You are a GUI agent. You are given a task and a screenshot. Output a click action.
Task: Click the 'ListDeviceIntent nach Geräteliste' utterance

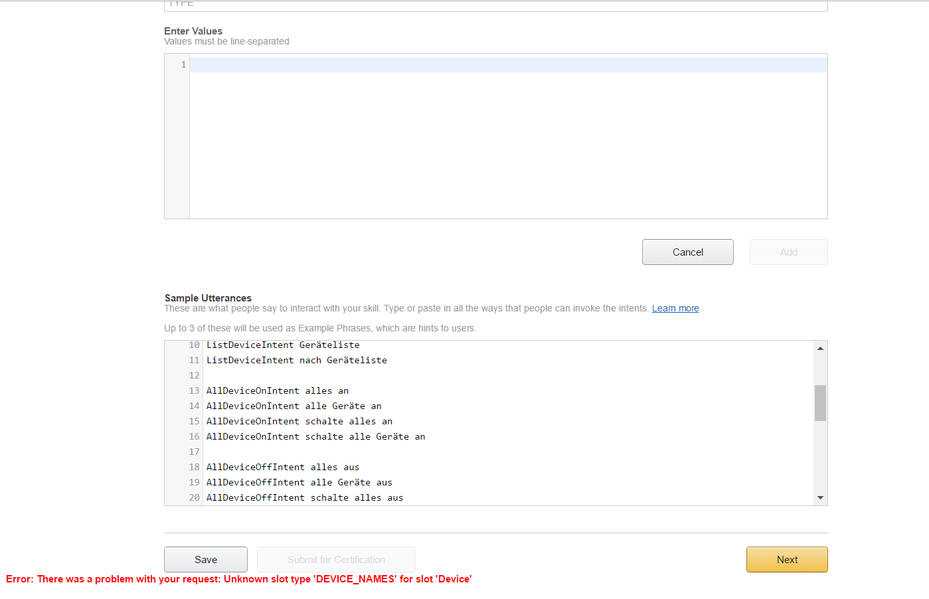(x=296, y=361)
